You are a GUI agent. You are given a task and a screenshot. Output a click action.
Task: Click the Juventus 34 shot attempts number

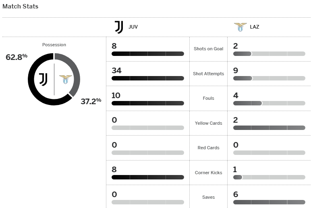click(x=116, y=71)
